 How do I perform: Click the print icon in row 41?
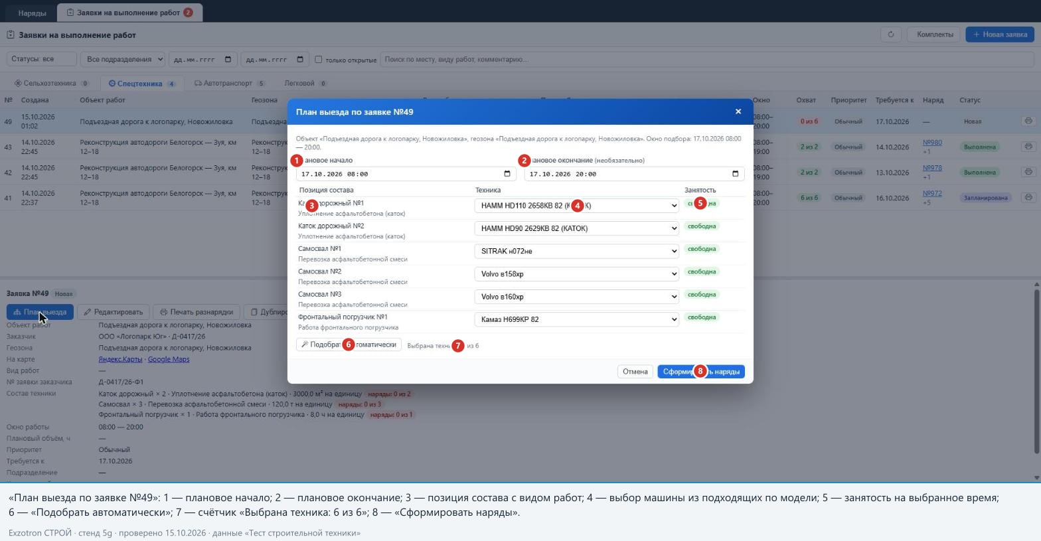tap(1028, 197)
